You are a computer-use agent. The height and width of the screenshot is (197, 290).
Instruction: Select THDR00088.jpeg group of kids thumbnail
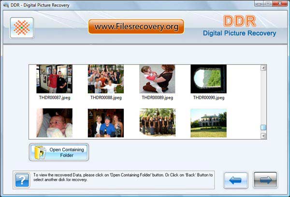pos(106,79)
